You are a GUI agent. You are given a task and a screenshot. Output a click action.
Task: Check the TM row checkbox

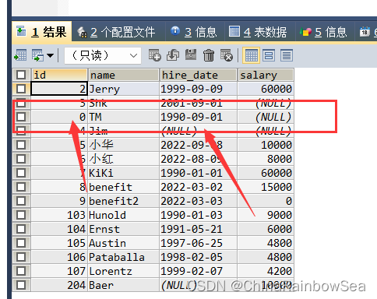pyautogui.click(x=21, y=117)
